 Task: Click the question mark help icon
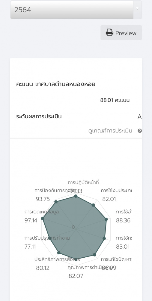point(140,131)
